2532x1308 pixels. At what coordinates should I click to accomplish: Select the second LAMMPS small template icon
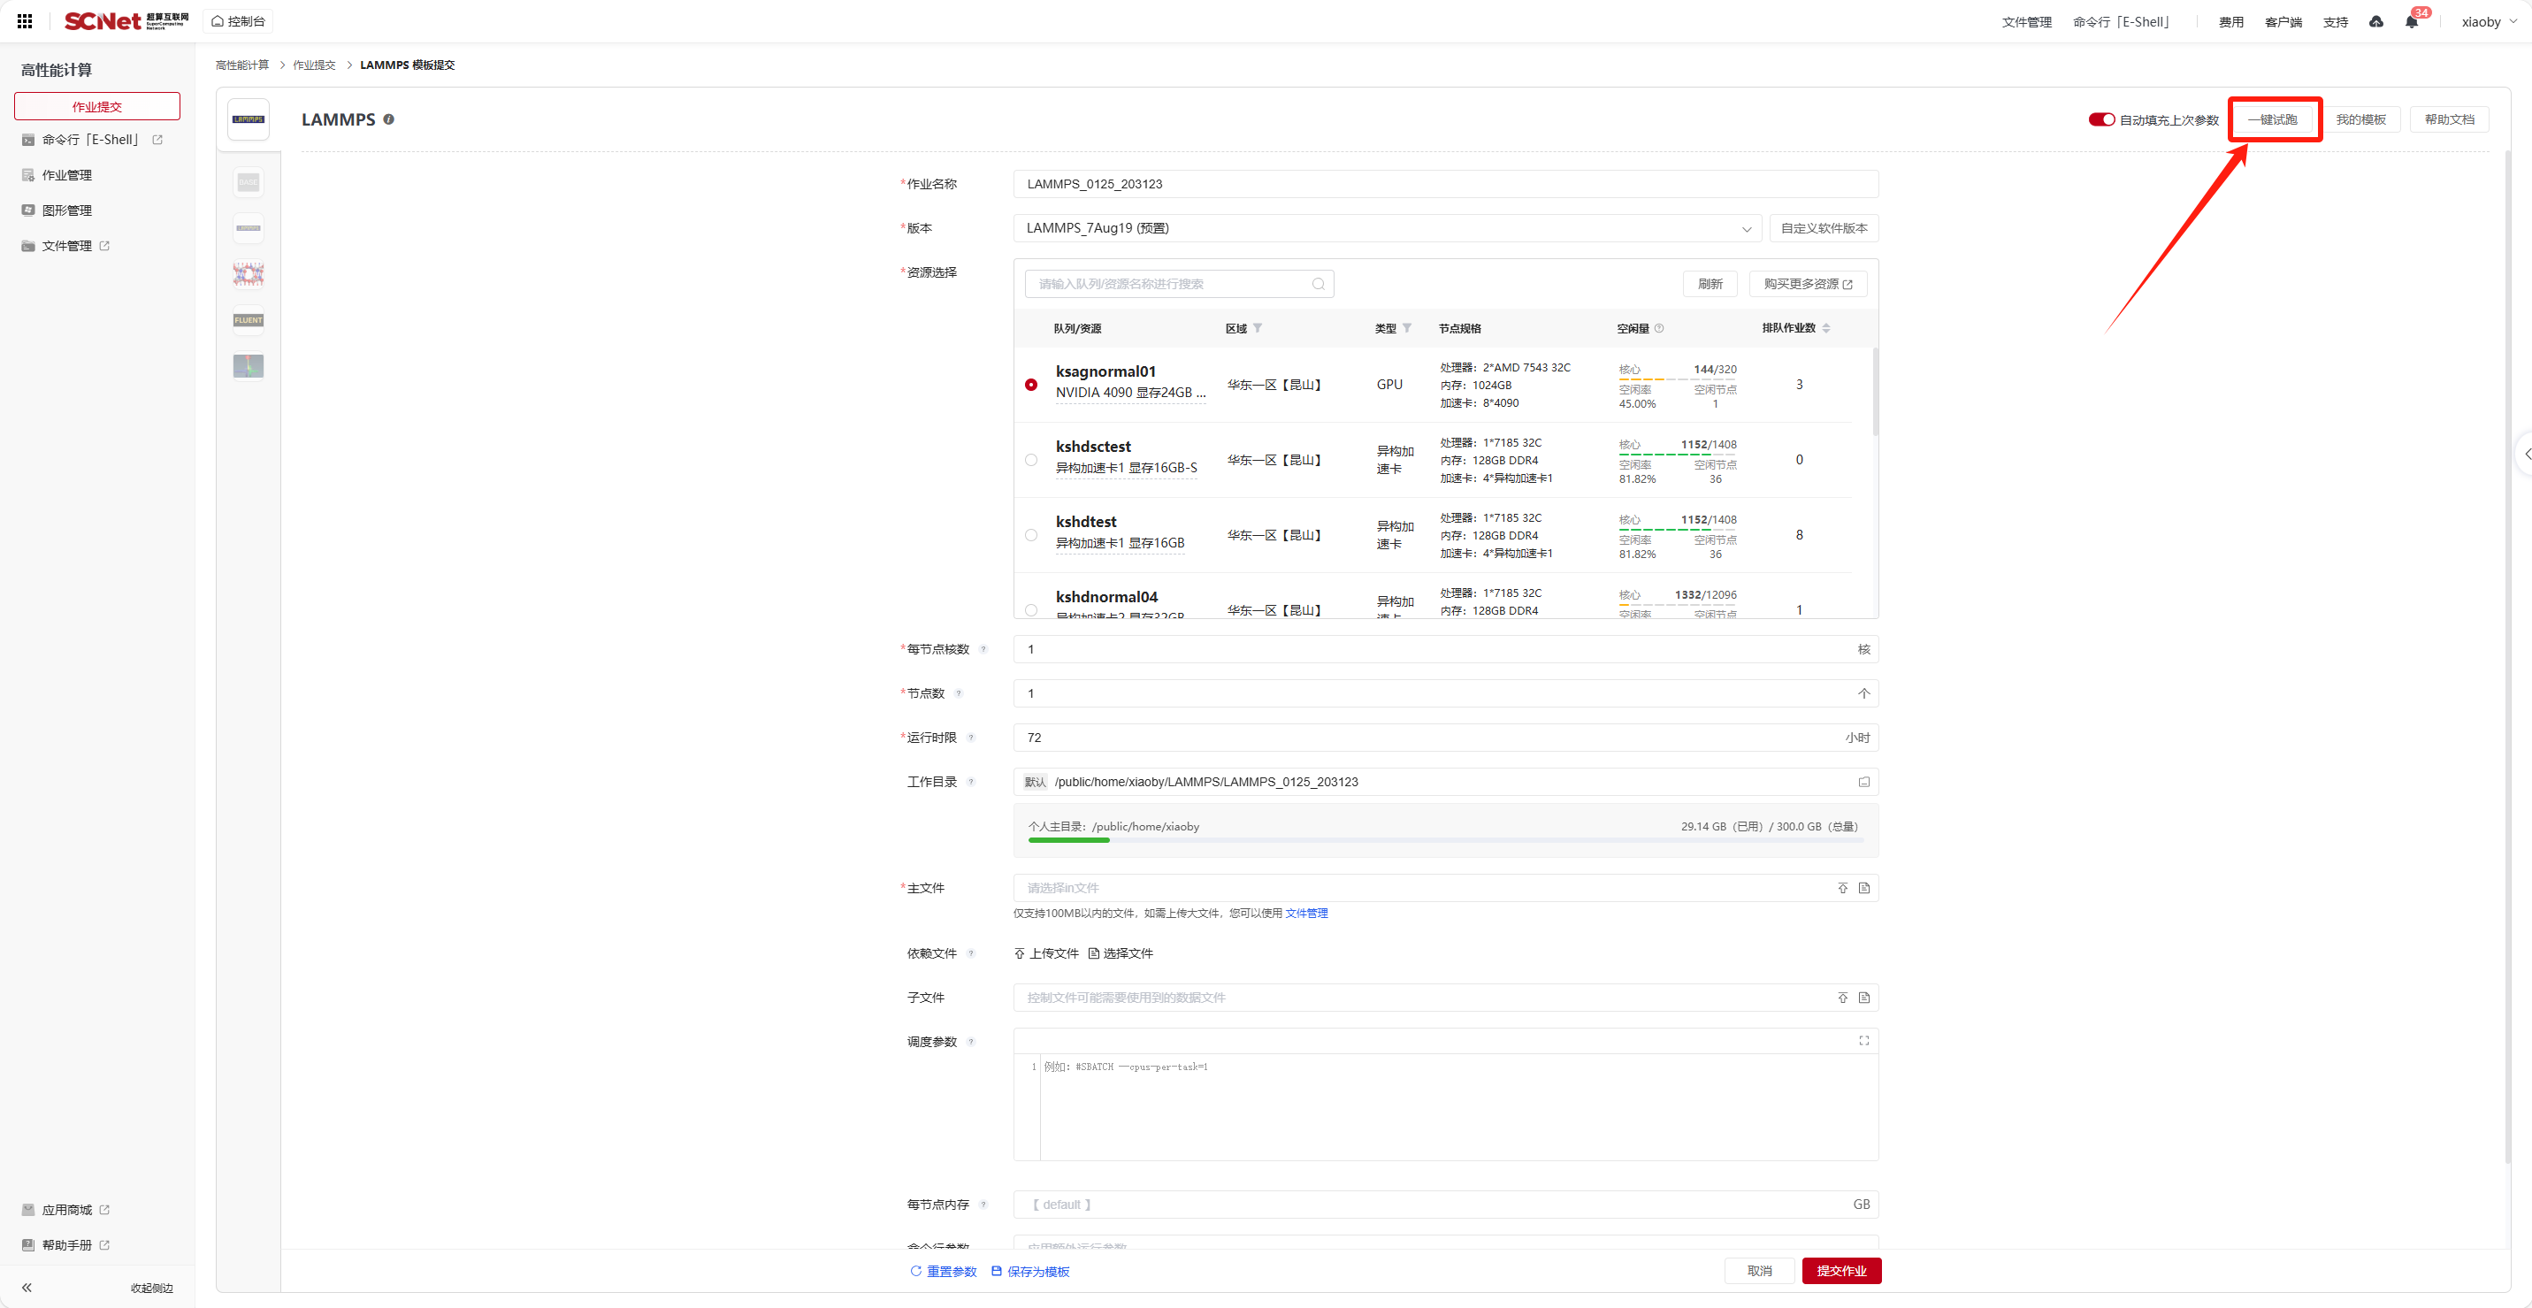[248, 228]
